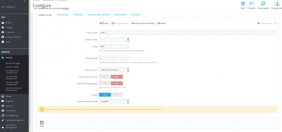Click the Leo Feature Management star icon

(3, 127)
